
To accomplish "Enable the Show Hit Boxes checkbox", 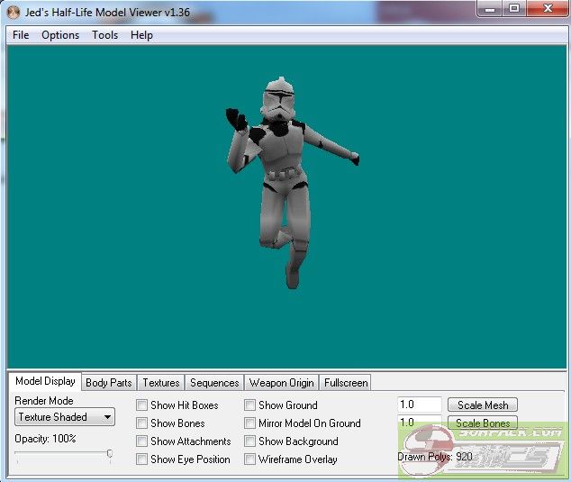I will click(141, 405).
